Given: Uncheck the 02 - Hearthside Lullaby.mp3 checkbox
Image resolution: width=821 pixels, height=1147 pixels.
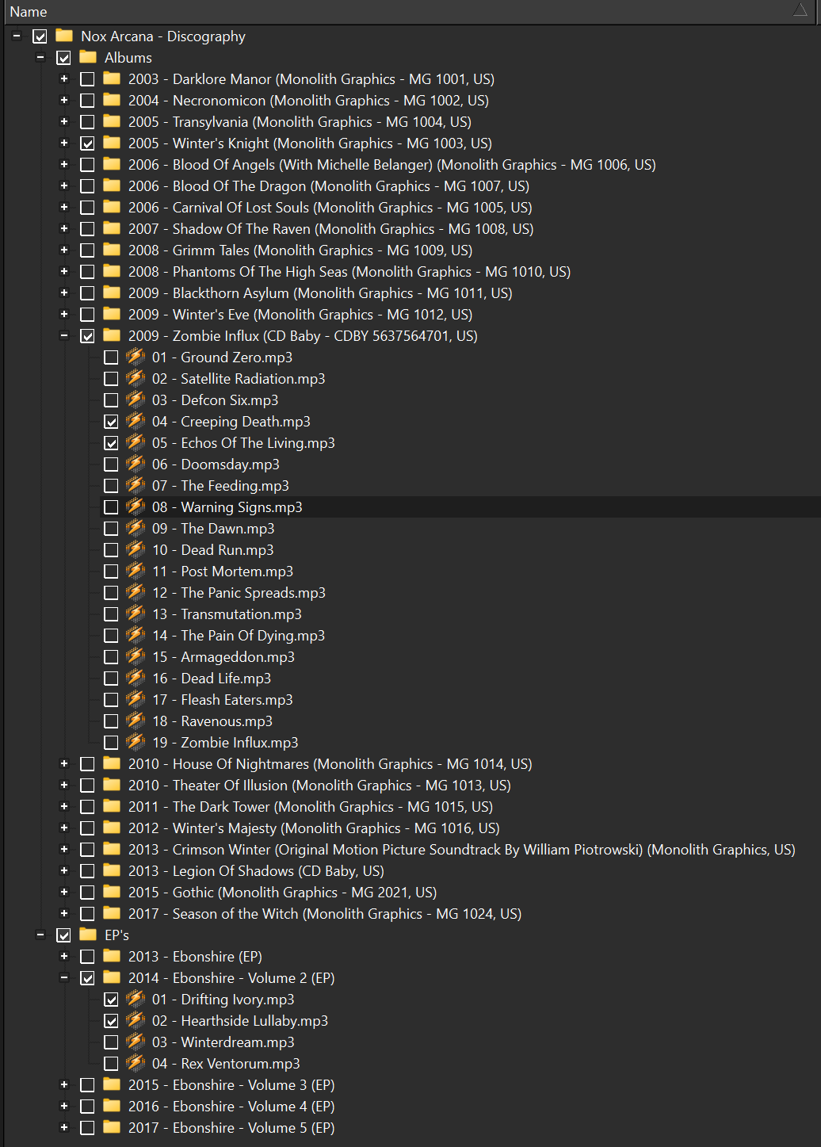Looking at the screenshot, I should click(111, 1021).
